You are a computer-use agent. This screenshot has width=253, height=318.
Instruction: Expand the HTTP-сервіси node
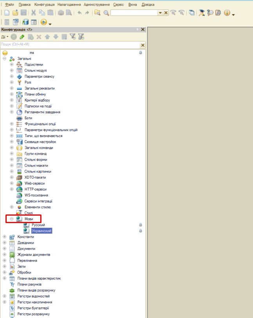point(12,189)
